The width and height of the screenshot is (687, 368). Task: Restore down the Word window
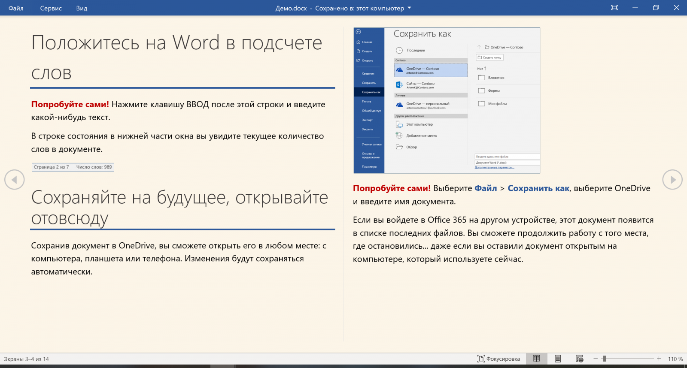656,8
